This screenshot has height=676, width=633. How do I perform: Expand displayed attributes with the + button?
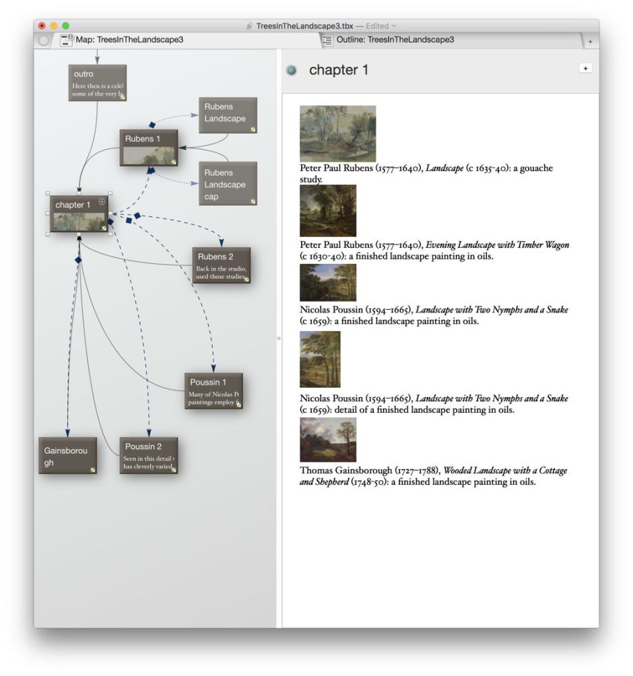[x=585, y=69]
